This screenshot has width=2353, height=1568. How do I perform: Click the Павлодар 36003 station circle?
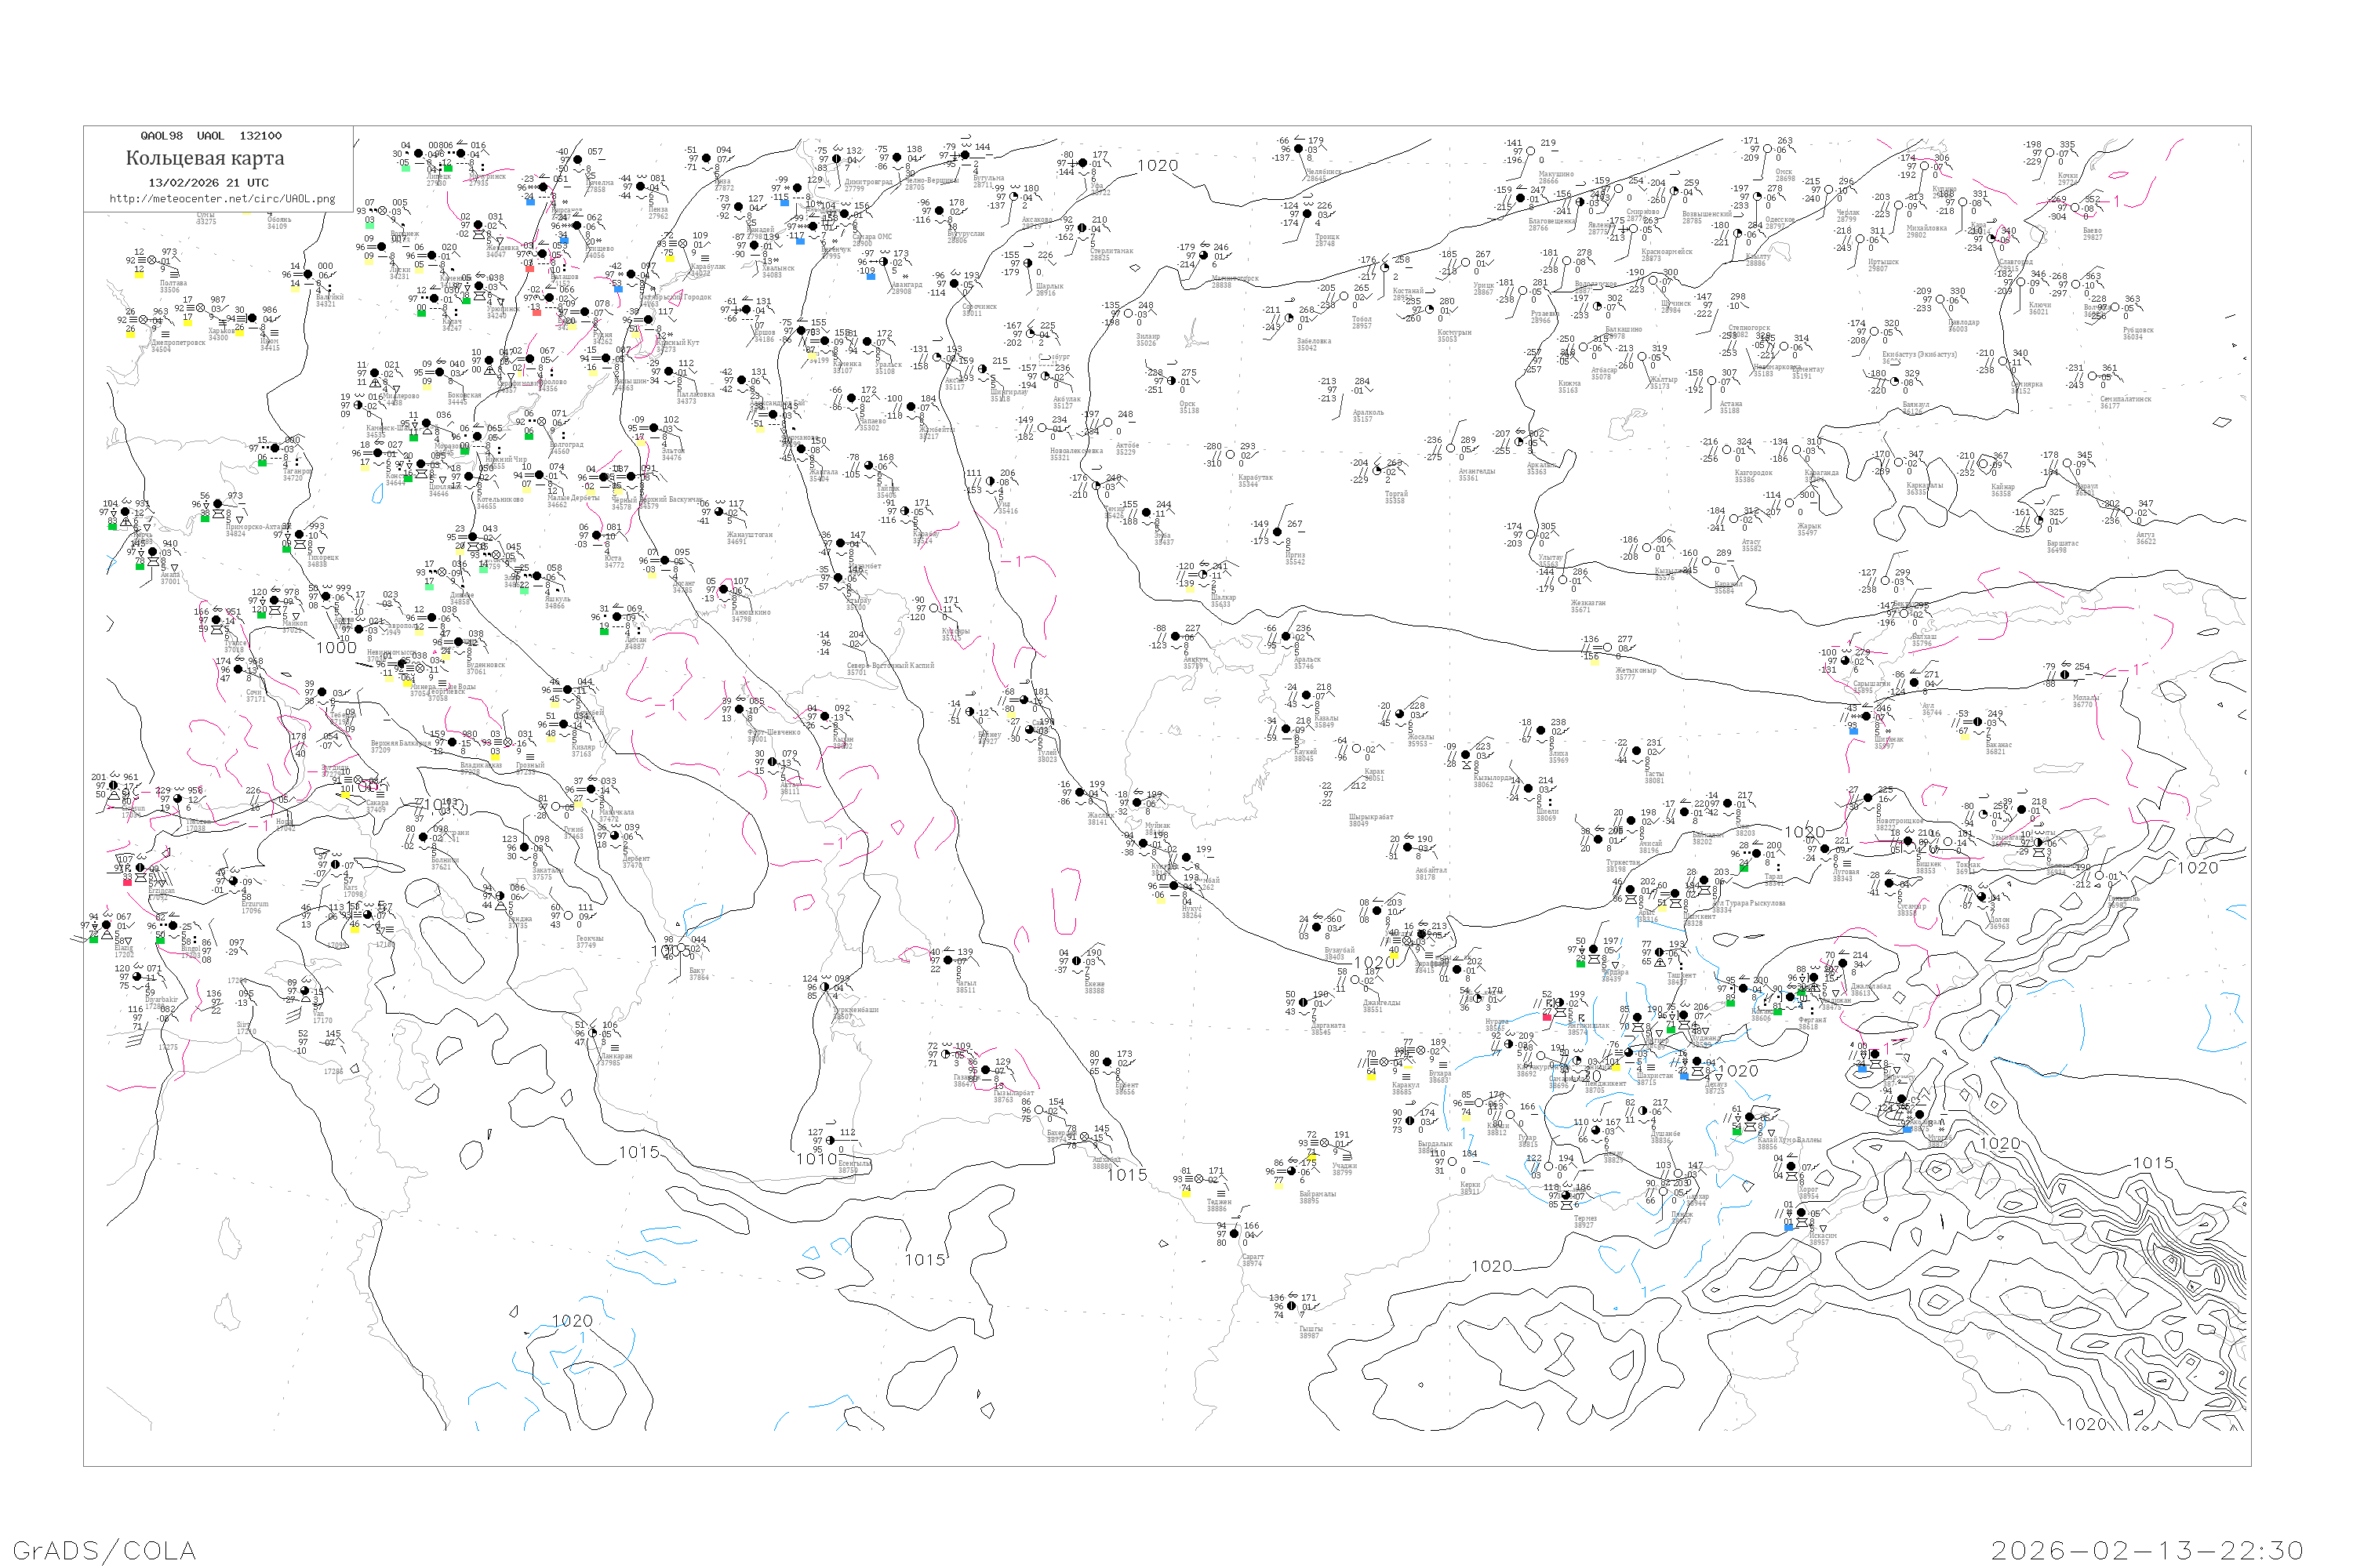pyautogui.click(x=1940, y=299)
